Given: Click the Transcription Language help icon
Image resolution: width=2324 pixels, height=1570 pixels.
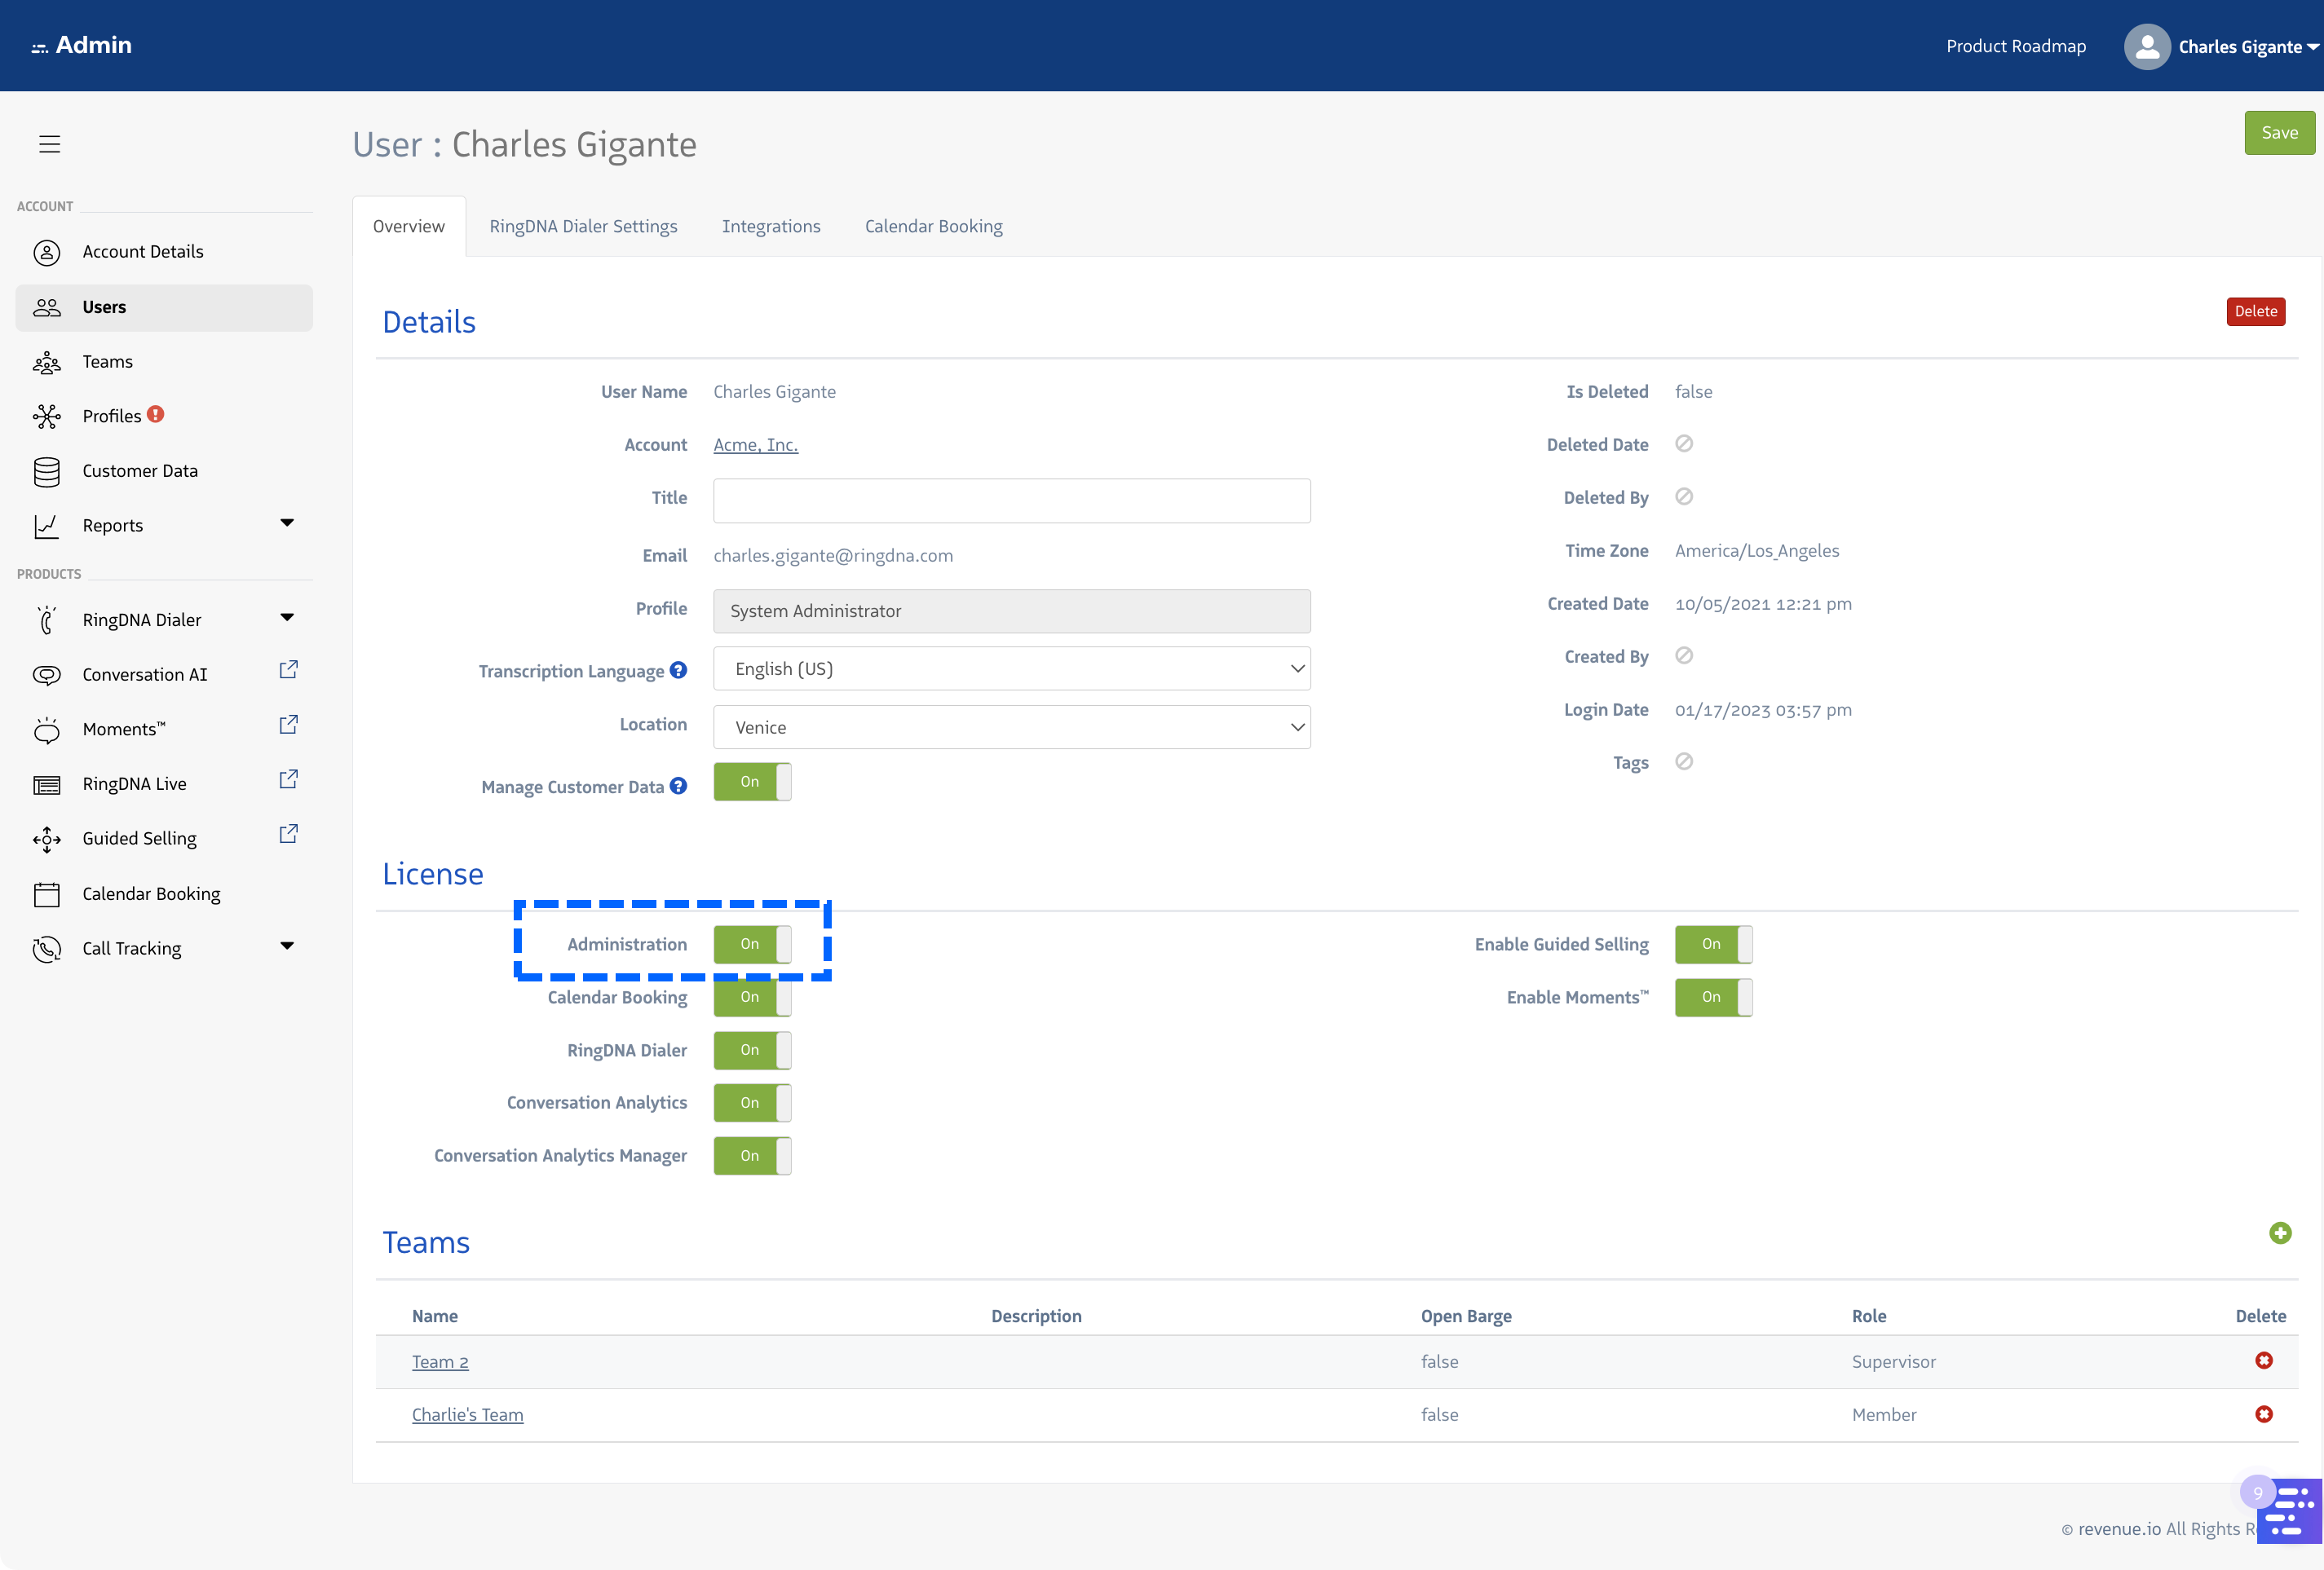Looking at the screenshot, I should pyautogui.click(x=679, y=669).
